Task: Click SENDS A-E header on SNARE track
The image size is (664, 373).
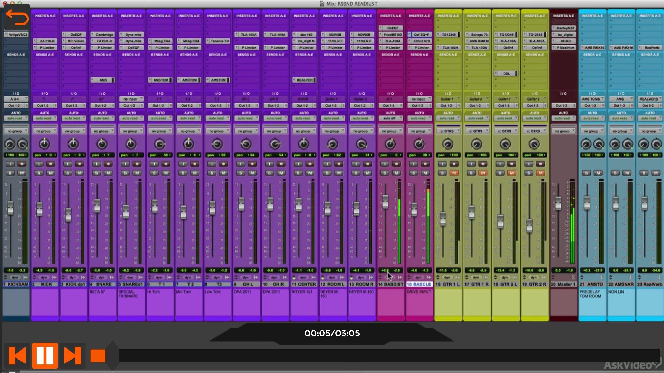Action: click(102, 55)
